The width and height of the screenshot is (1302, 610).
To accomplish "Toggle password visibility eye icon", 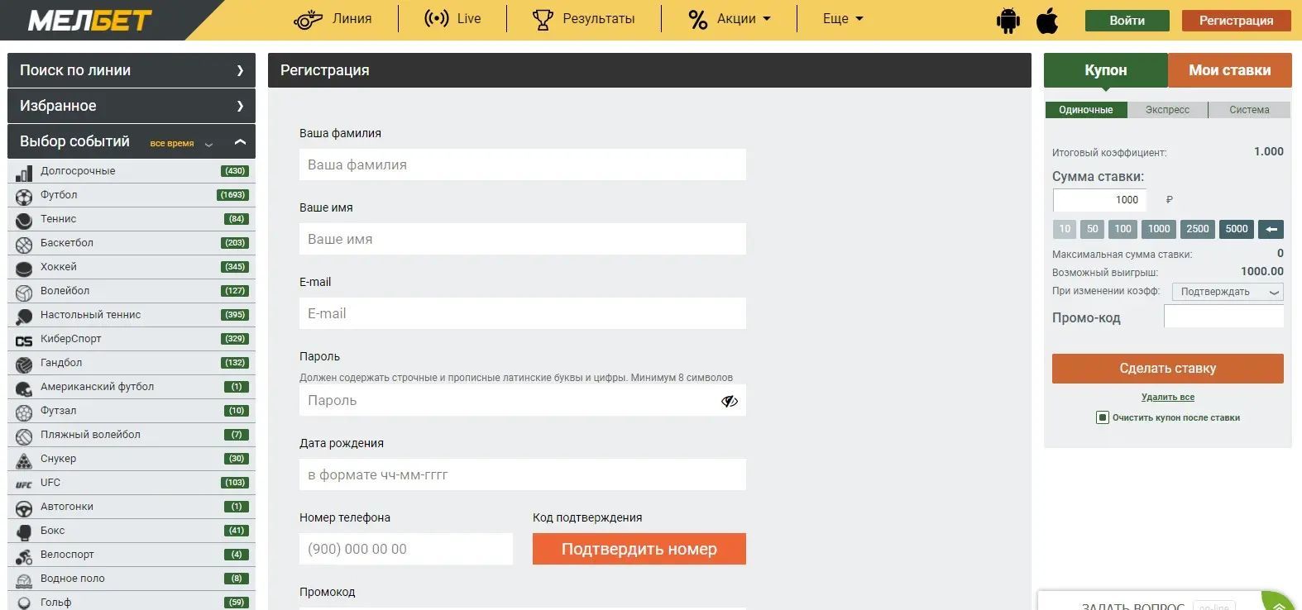I will point(729,401).
